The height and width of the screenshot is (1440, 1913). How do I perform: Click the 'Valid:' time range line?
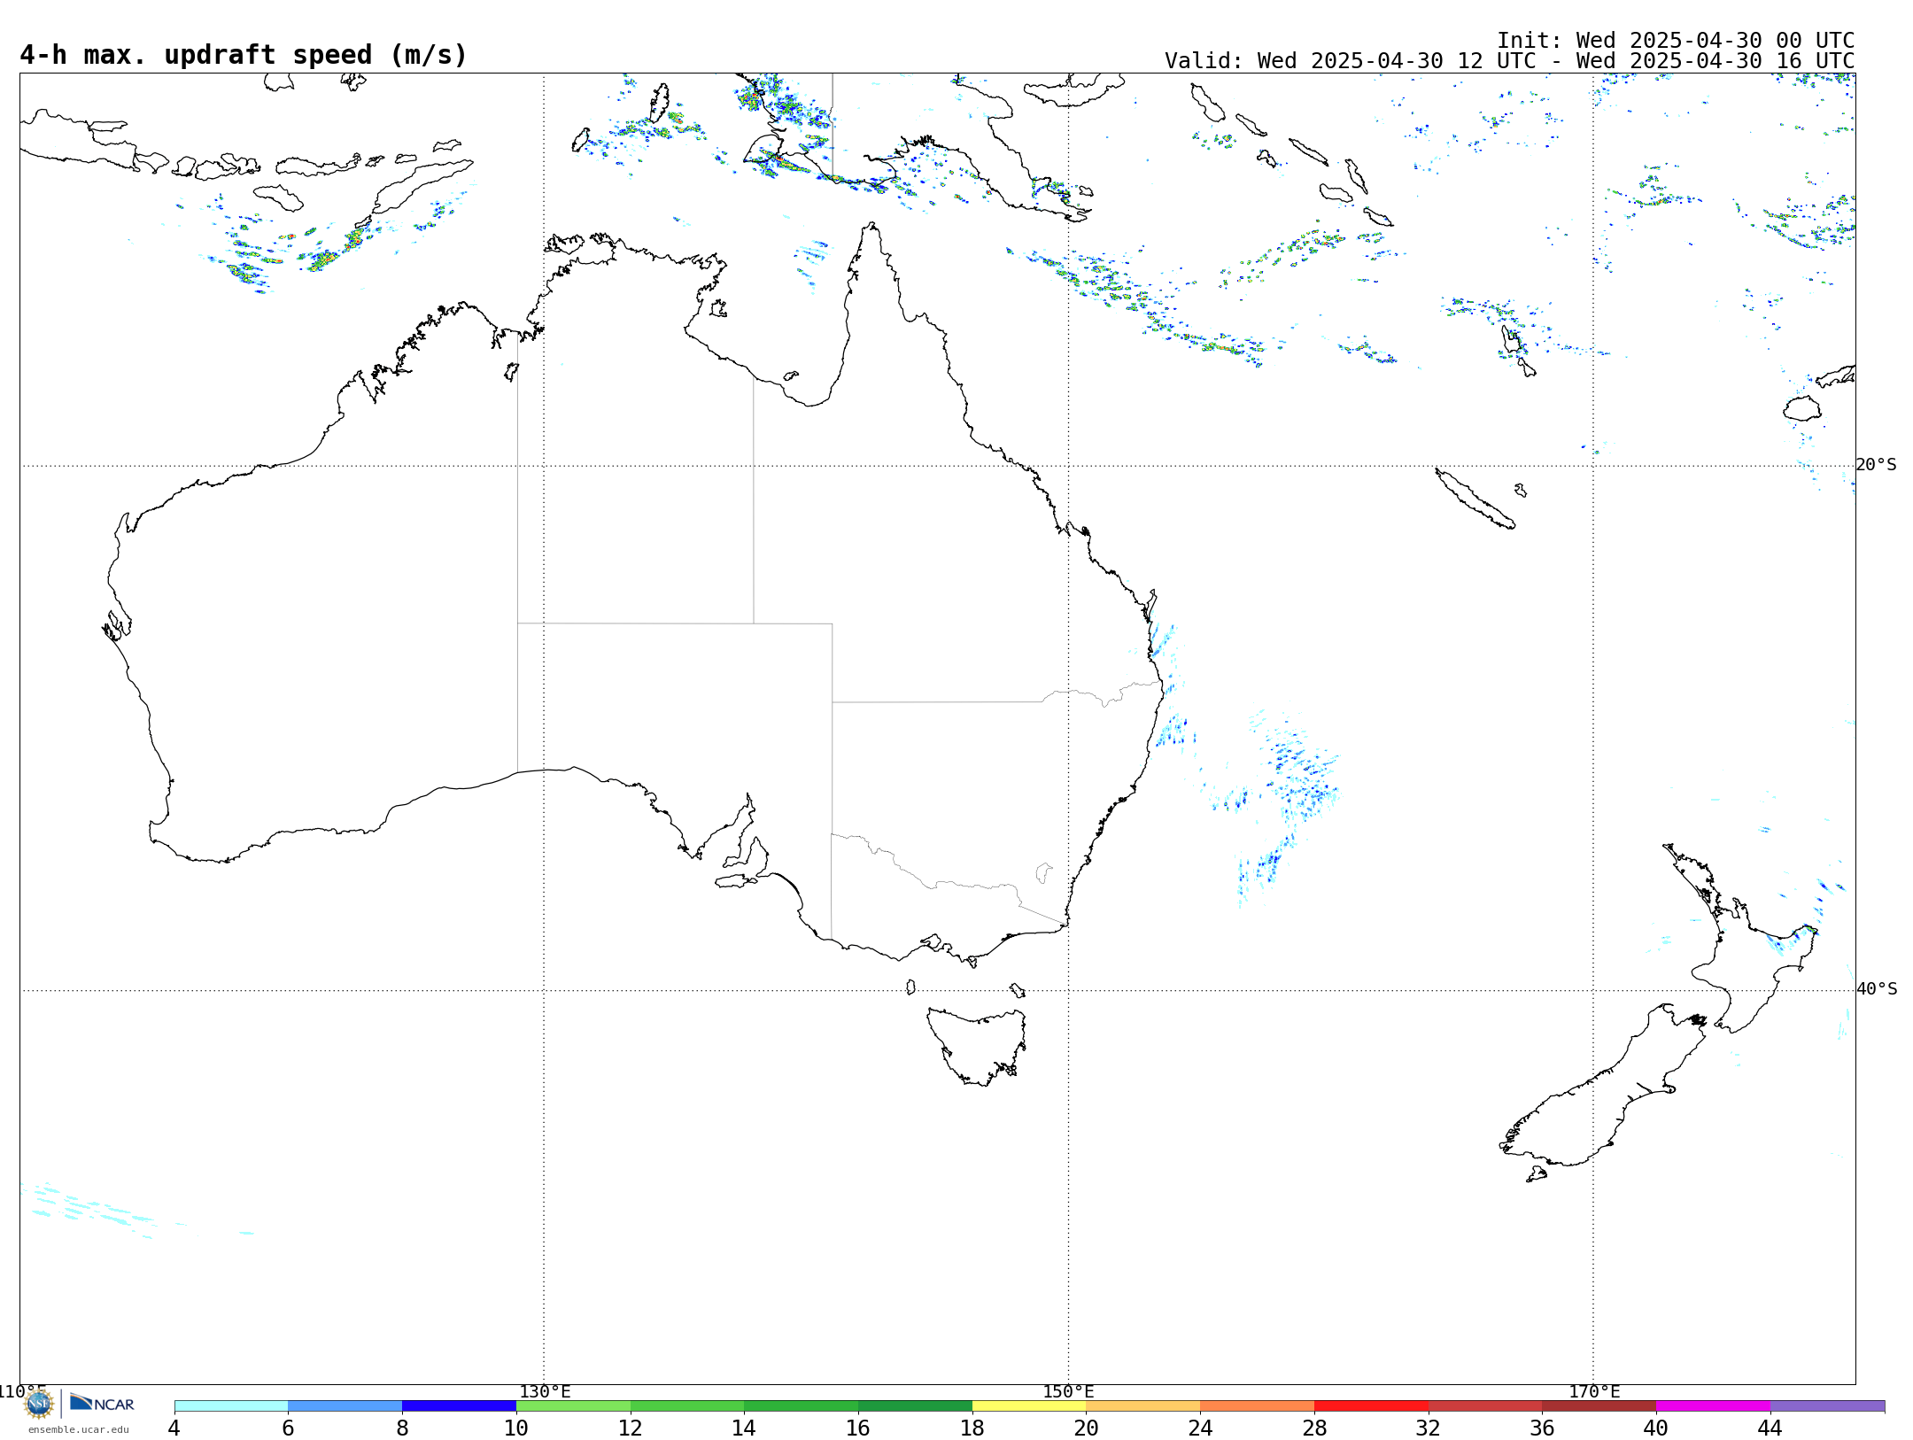click(x=1510, y=61)
